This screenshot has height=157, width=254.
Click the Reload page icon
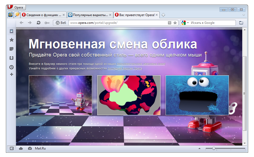(38, 23)
